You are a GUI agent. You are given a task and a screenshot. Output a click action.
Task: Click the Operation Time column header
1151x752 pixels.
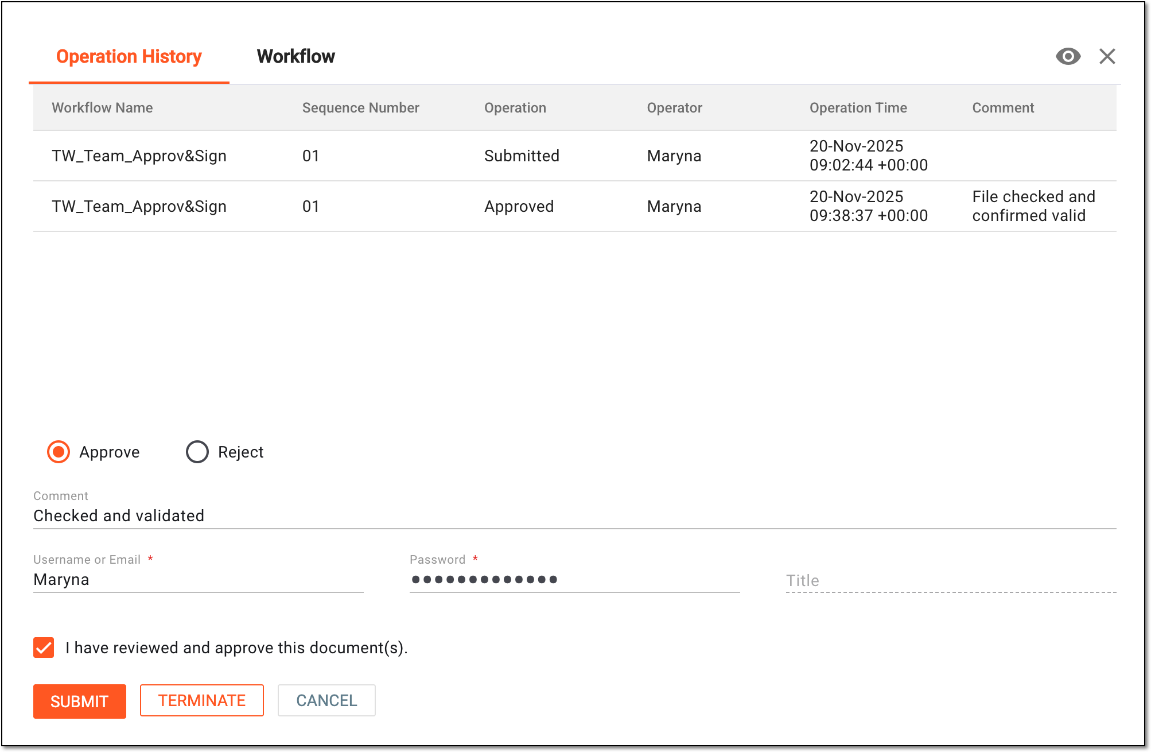point(858,107)
